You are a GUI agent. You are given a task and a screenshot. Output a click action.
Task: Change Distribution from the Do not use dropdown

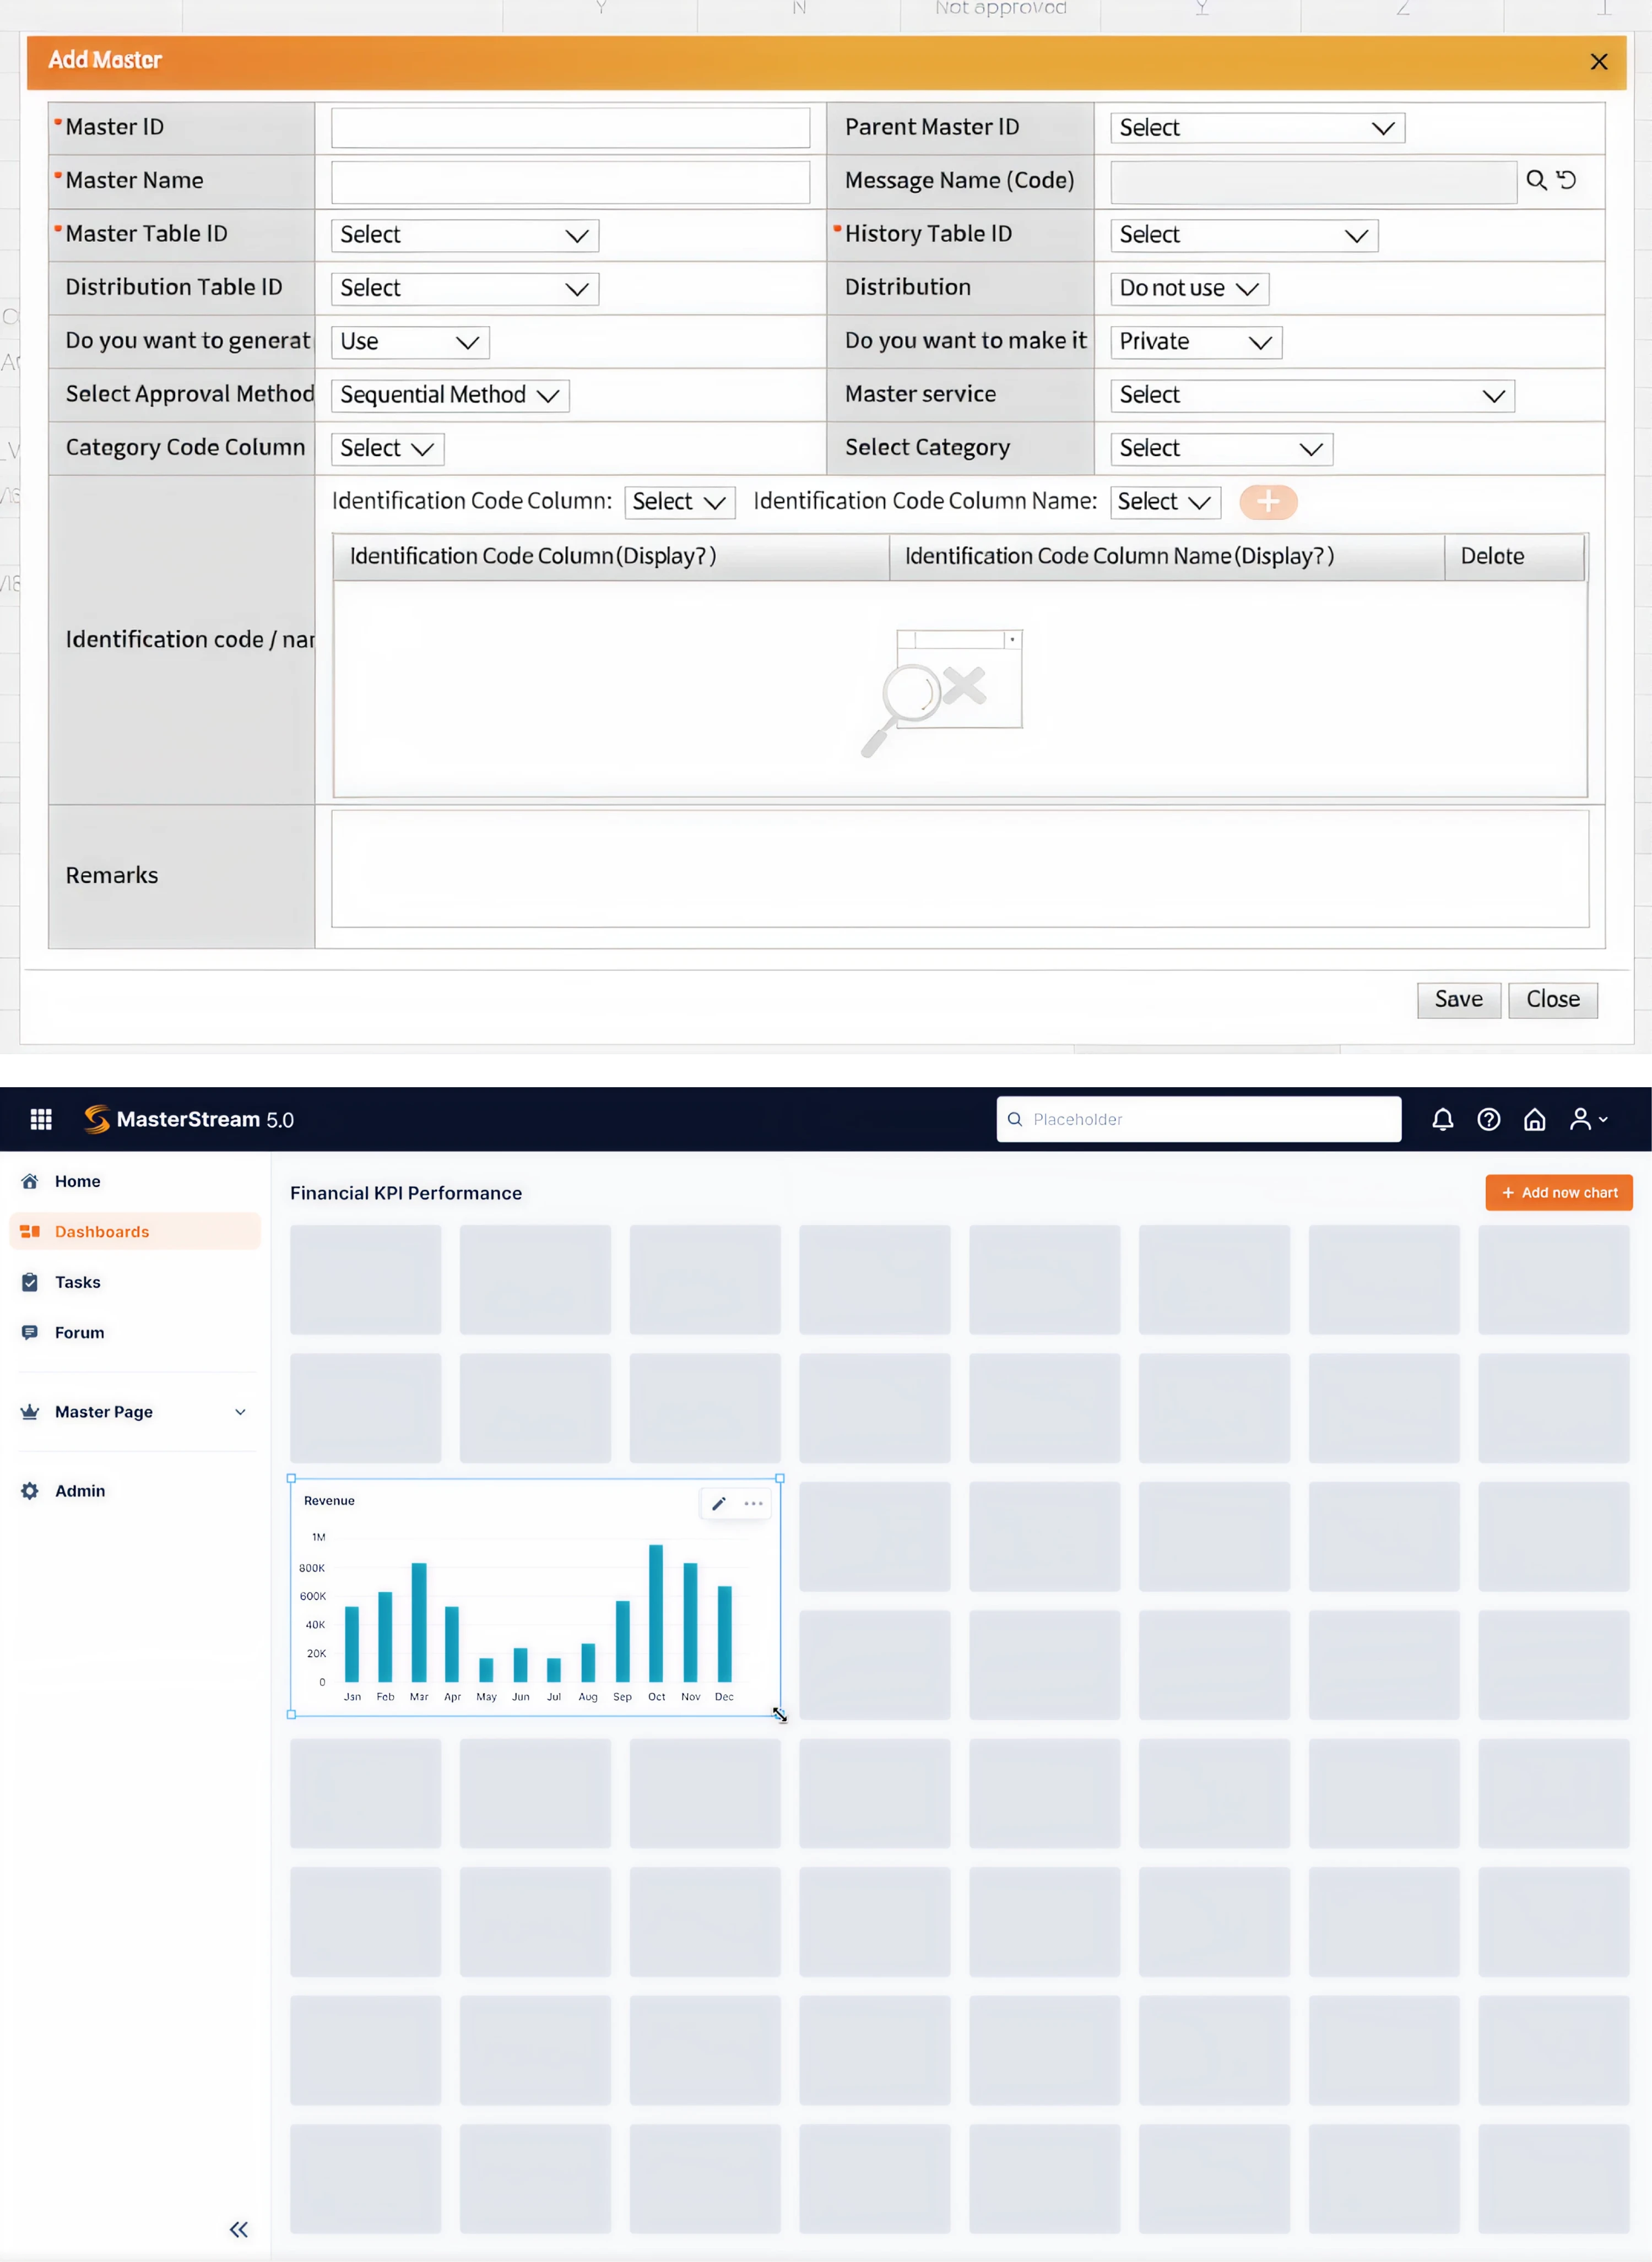pyautogui.click(x=1188, y=288)
